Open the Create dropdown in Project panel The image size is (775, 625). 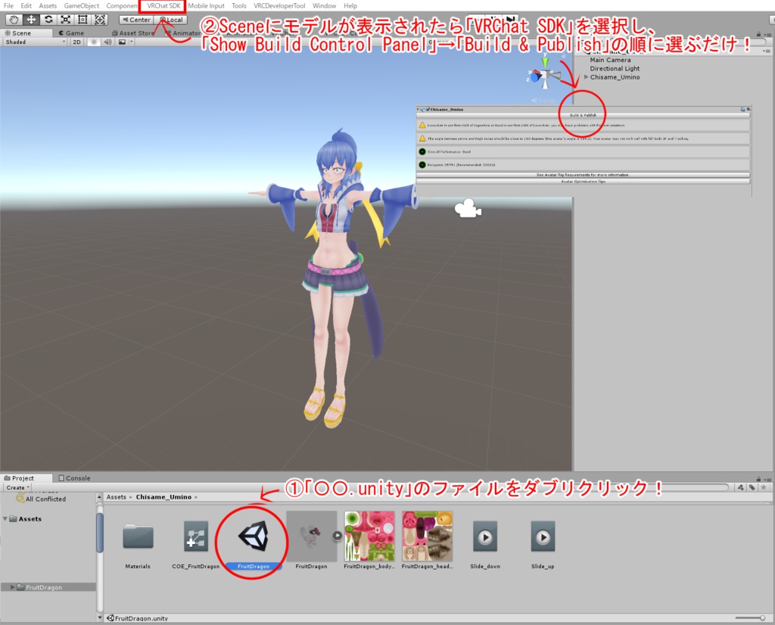click(x=18, y=487)
